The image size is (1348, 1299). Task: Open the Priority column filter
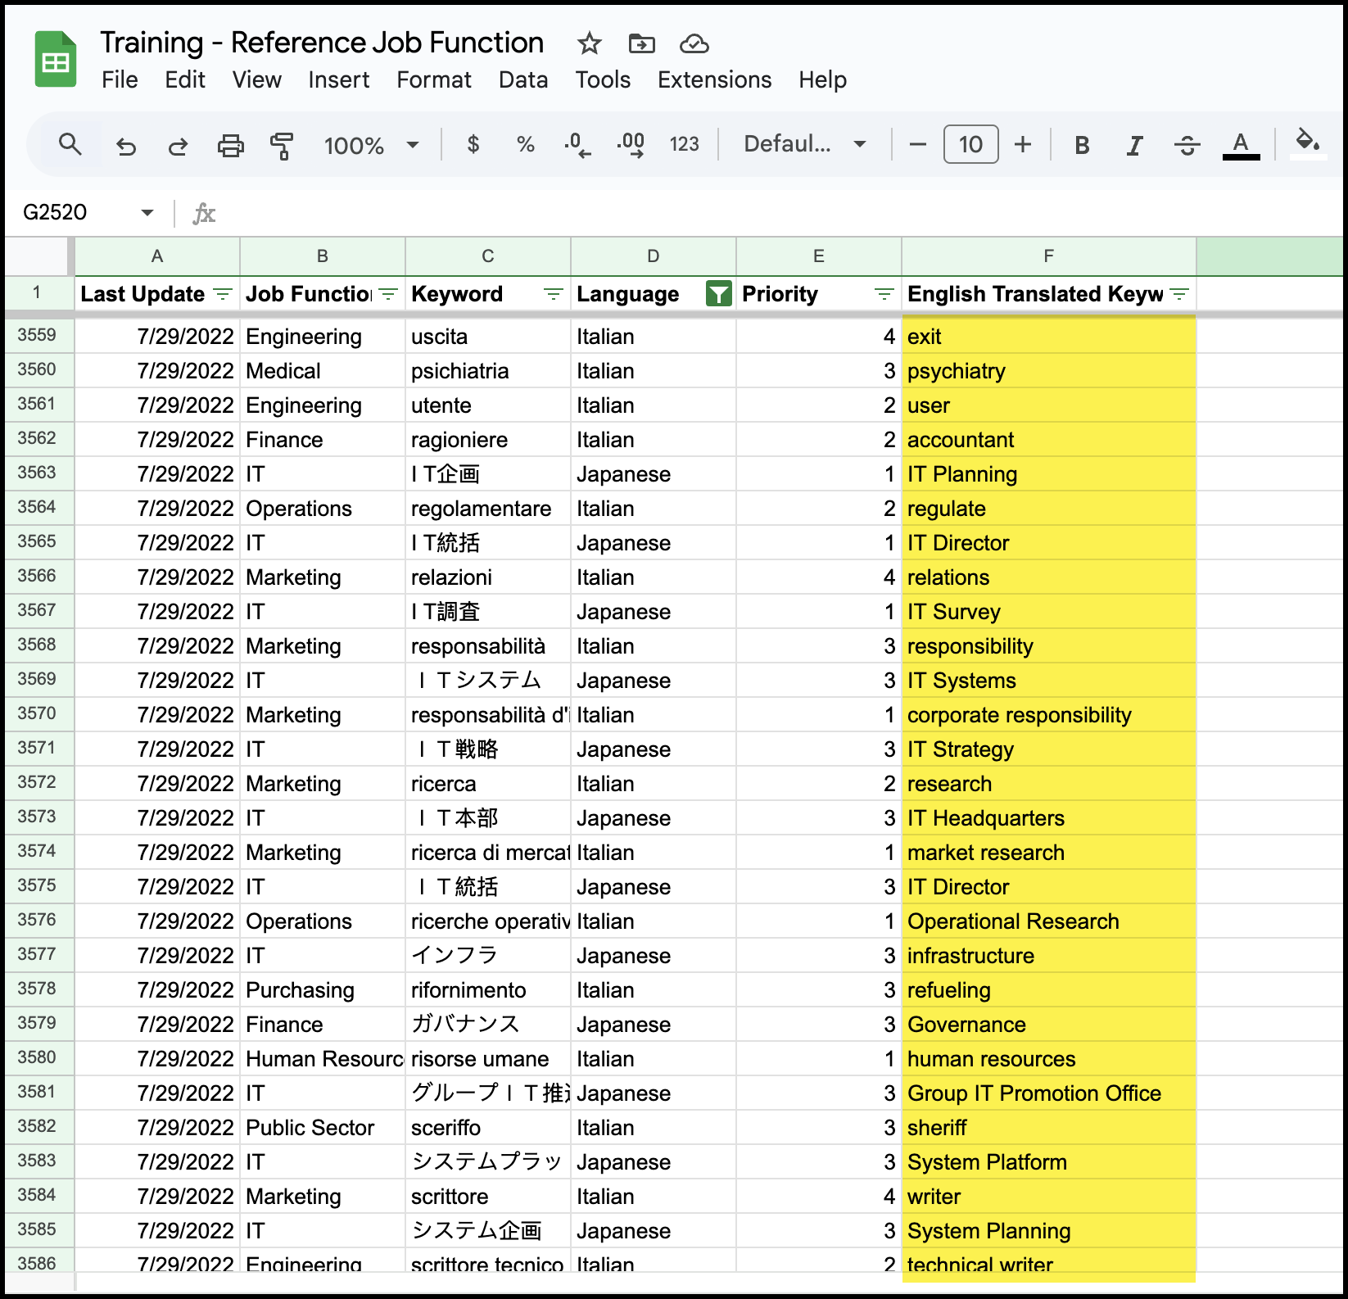coord(884,294)
